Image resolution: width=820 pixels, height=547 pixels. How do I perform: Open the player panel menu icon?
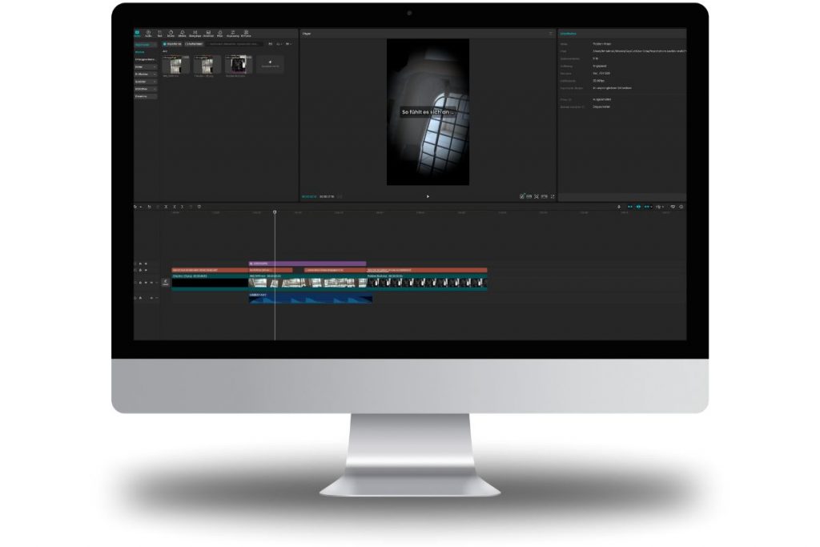tap(551, 34)
